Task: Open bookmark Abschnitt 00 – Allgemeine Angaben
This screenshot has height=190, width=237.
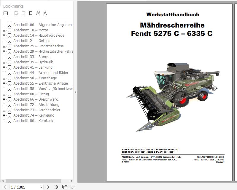Action: 42,25
